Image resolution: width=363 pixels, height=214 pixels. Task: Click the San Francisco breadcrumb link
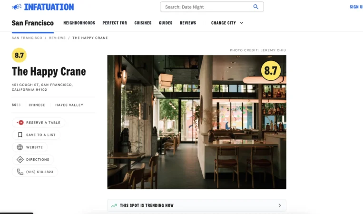[x=27, y=38]
